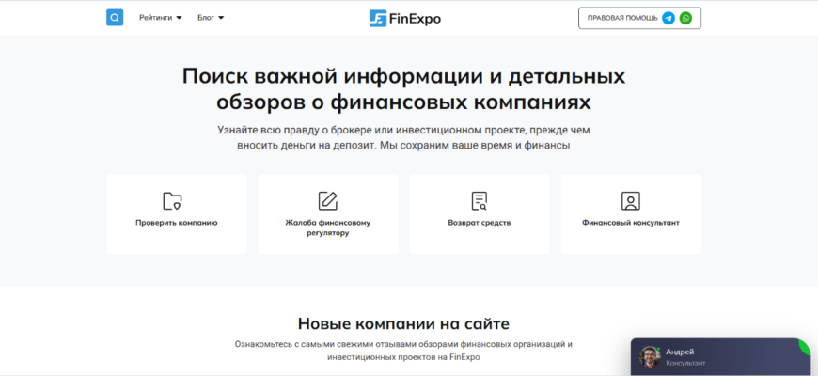Click the heading Новые компании на сайте
The image size is (818, 376).
403,323
